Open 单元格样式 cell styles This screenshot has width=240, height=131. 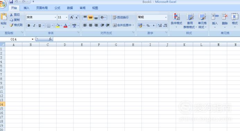[x=202, y=21]
